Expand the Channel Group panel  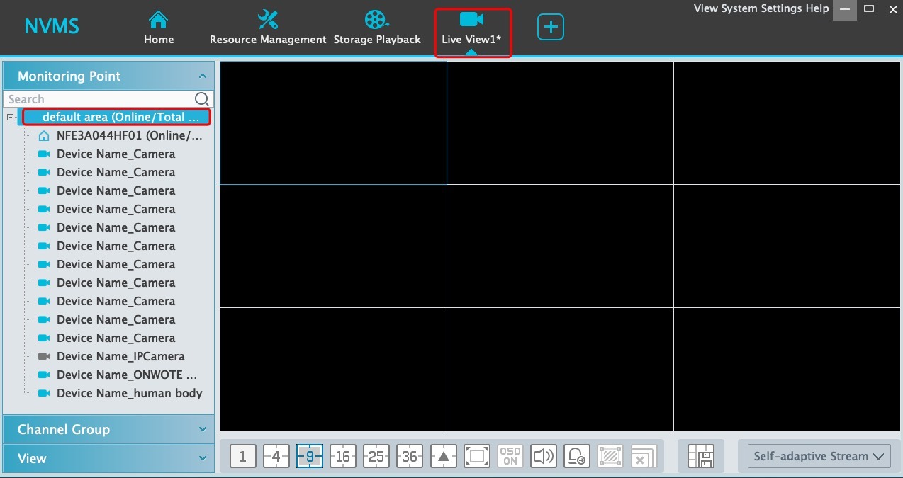tap(108, 429)
